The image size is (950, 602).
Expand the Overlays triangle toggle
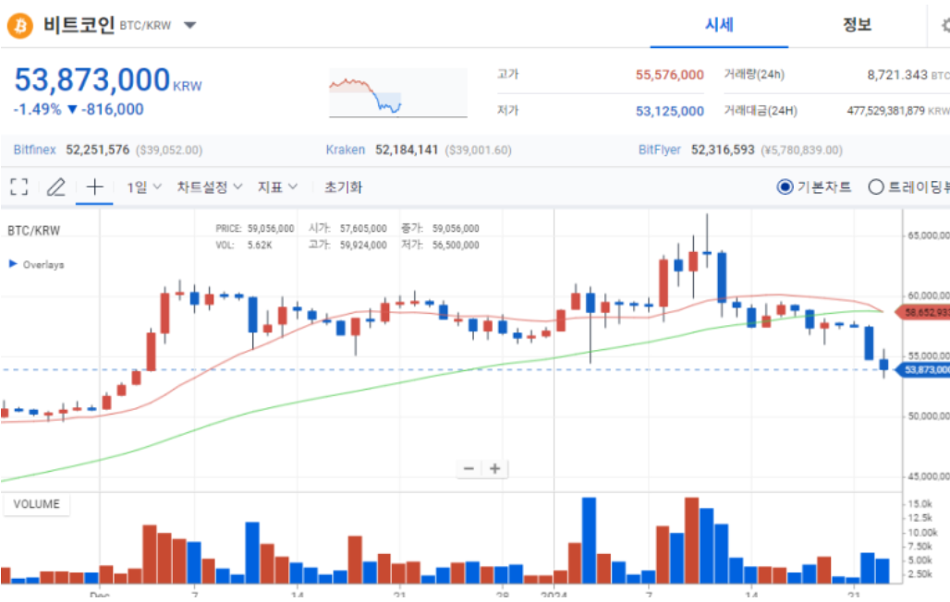pyautogui.click(x=13, y=264)
